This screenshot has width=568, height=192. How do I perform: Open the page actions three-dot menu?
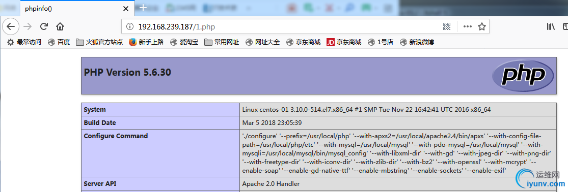(468, 26)
